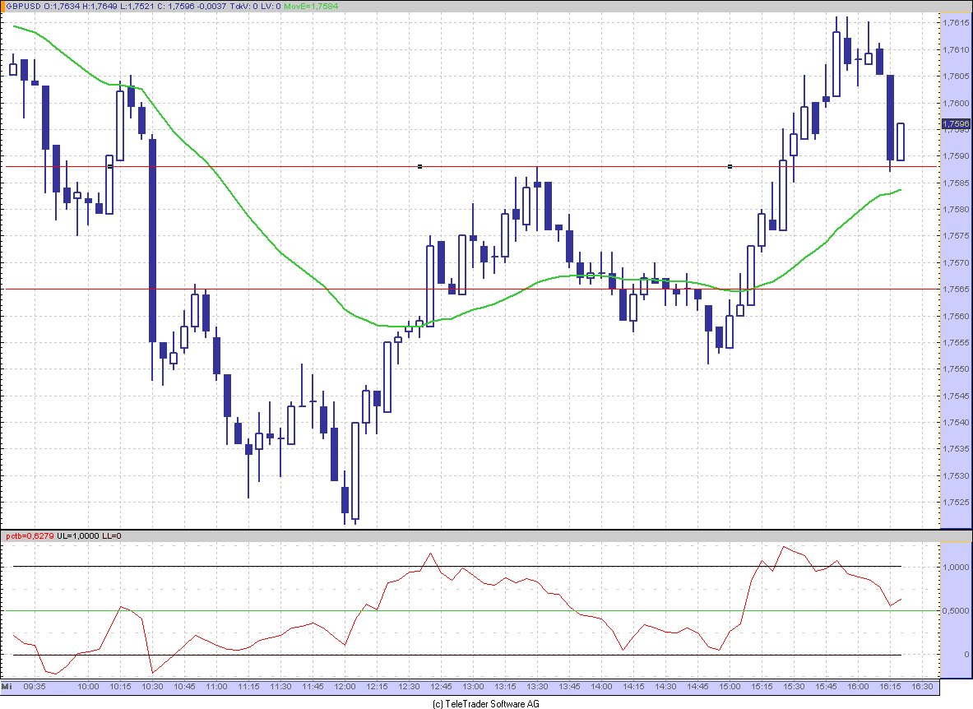The image size is (973, 709).
Task: Click the 12:00 label on time axis
Action: click(345, 686)
